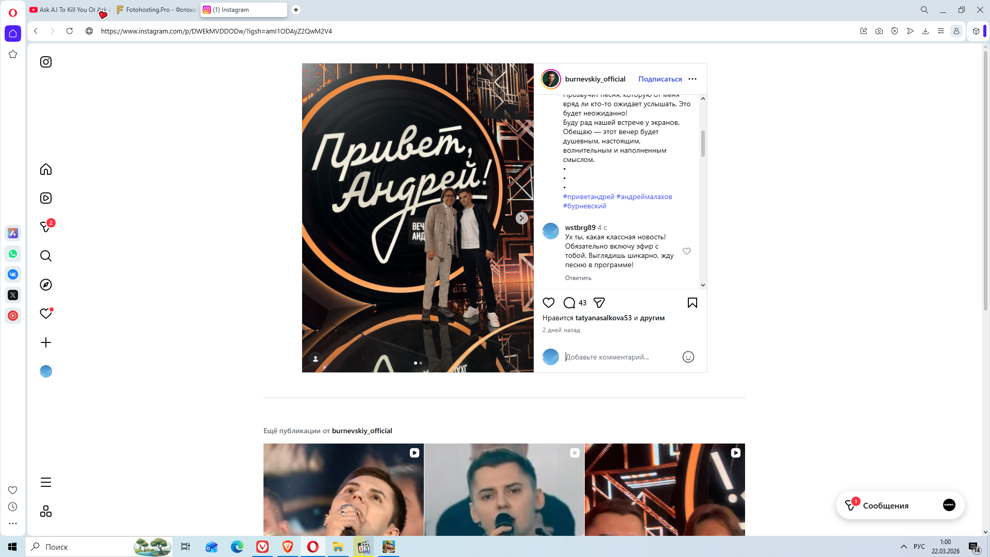
Task: Open comments bubble icon under post
Action: [x=569, y=303]
